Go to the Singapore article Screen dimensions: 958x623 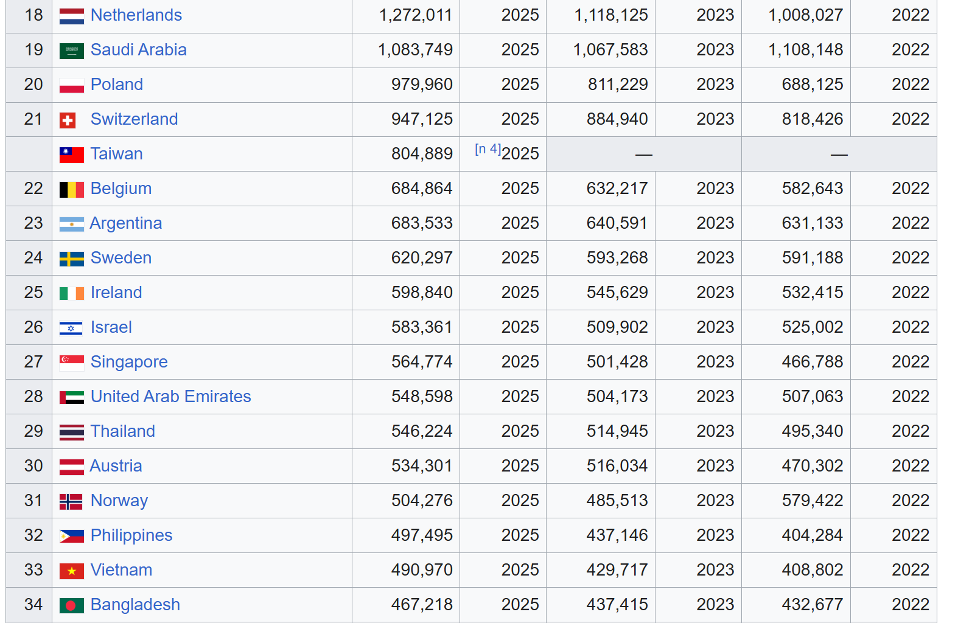tap(129, 362)
